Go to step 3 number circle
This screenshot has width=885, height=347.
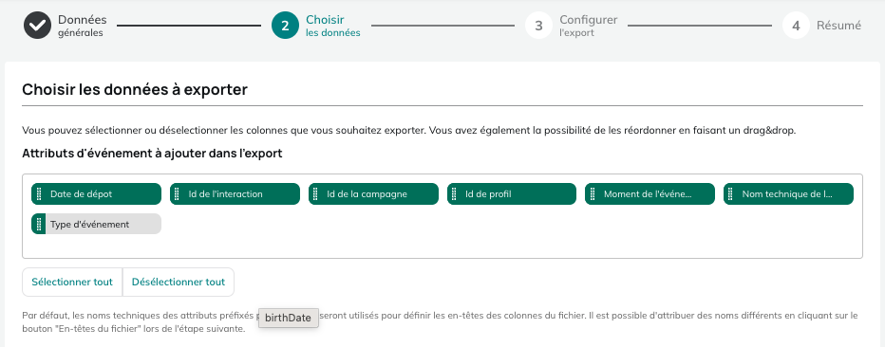pos(539,26)
